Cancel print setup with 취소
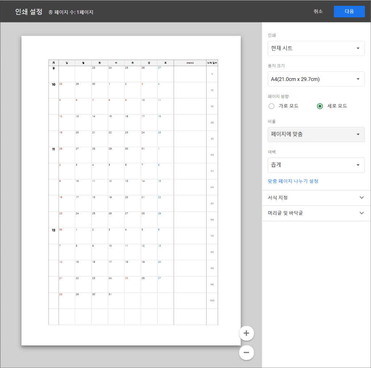Screen dimensions: 371x368 318,11
